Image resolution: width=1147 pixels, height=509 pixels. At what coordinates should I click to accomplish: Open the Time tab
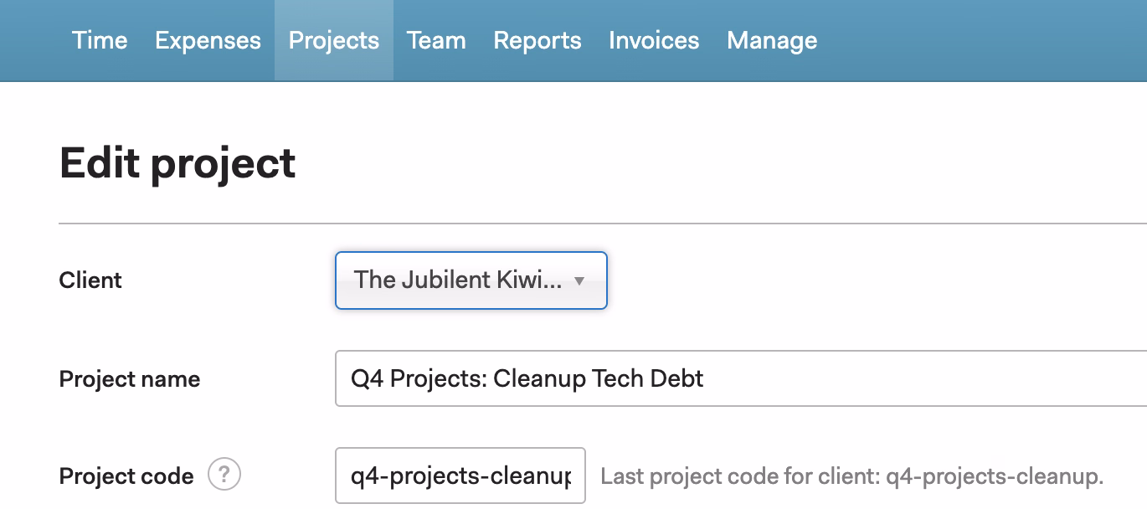click(100, 40)
